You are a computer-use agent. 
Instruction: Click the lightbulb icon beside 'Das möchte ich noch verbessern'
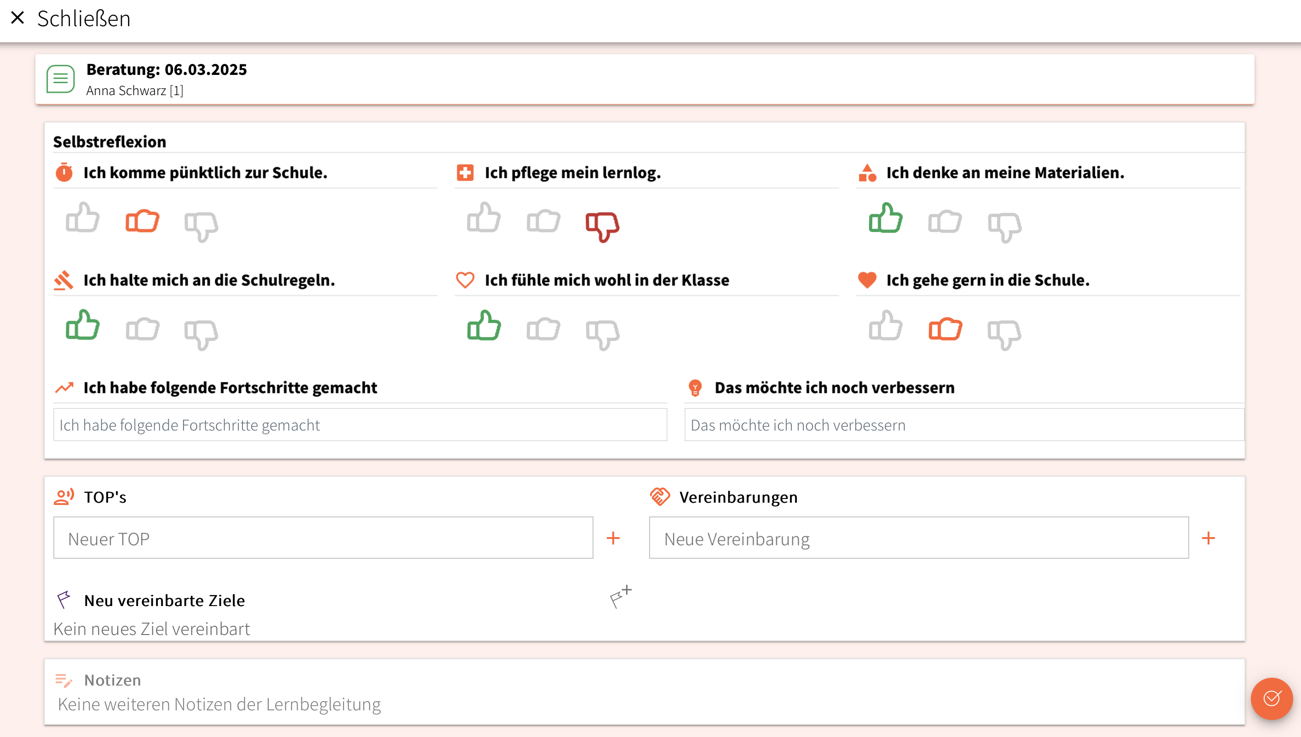(695, 388)
